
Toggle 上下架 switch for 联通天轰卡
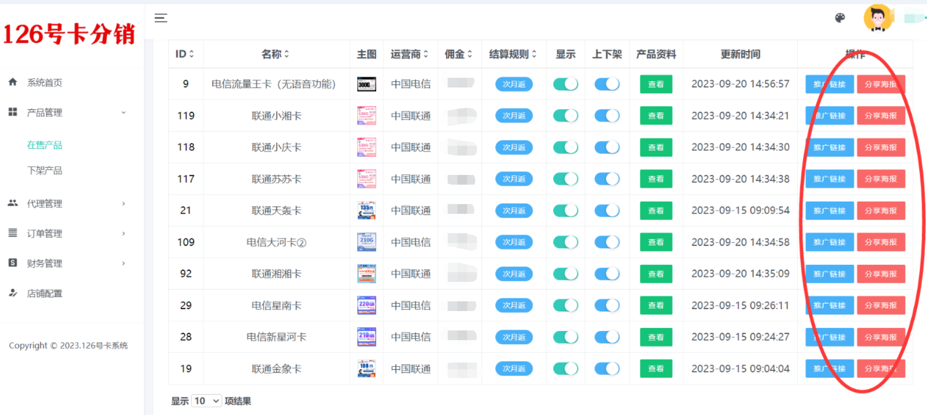pos(607,210)
